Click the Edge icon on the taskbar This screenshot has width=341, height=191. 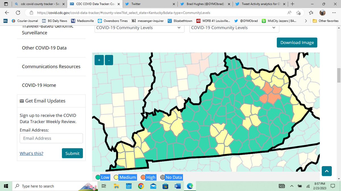point(190,186)
